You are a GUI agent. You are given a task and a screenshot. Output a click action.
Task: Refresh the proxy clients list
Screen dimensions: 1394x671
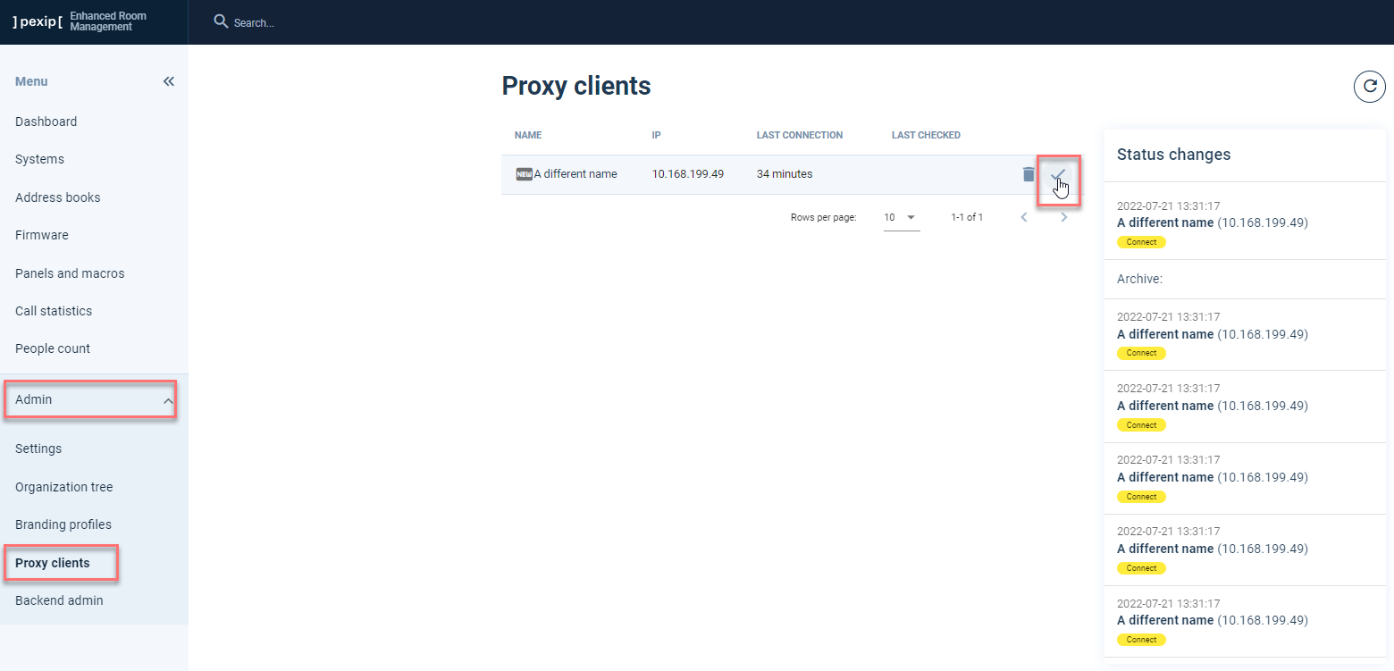pyautogui.click(x=1369, y=87)
